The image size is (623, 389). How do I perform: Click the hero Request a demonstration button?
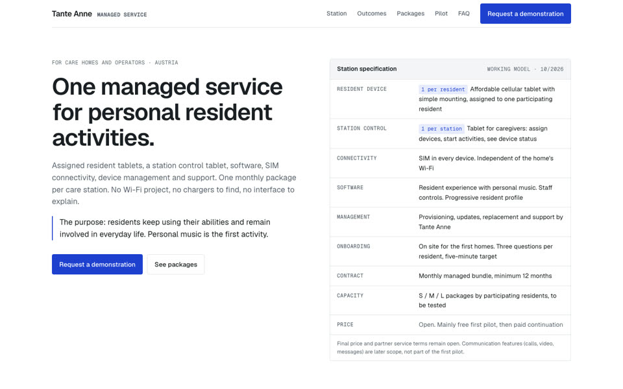[97, 265]
